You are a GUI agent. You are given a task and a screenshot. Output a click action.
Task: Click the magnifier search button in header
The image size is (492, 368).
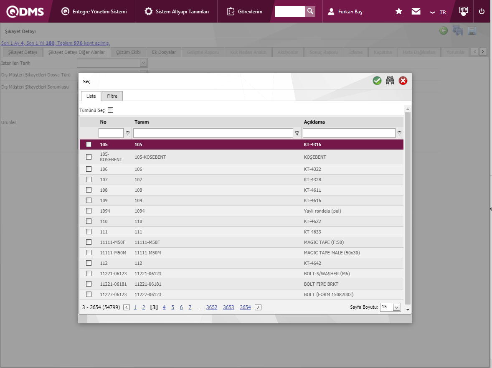tap(310, 11)
